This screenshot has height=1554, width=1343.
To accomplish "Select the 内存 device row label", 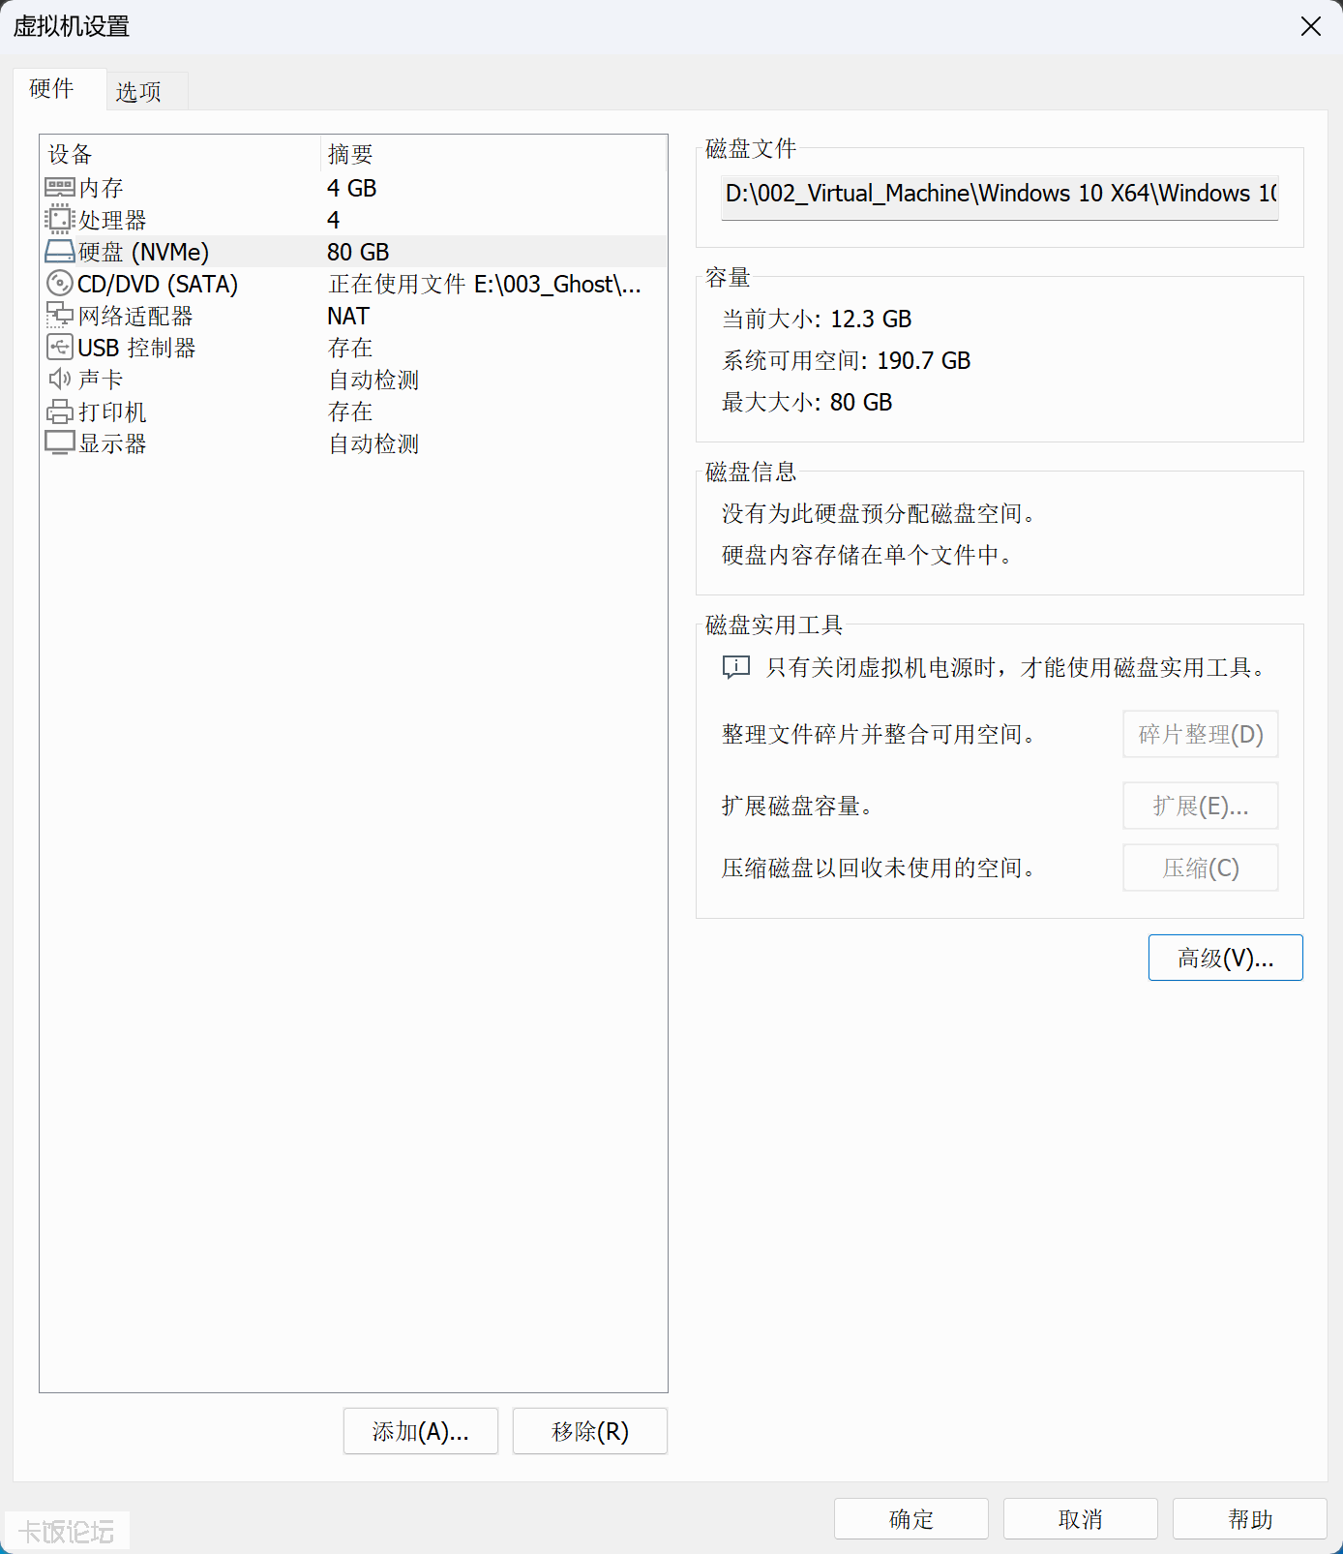I will [x=102, y=188].
